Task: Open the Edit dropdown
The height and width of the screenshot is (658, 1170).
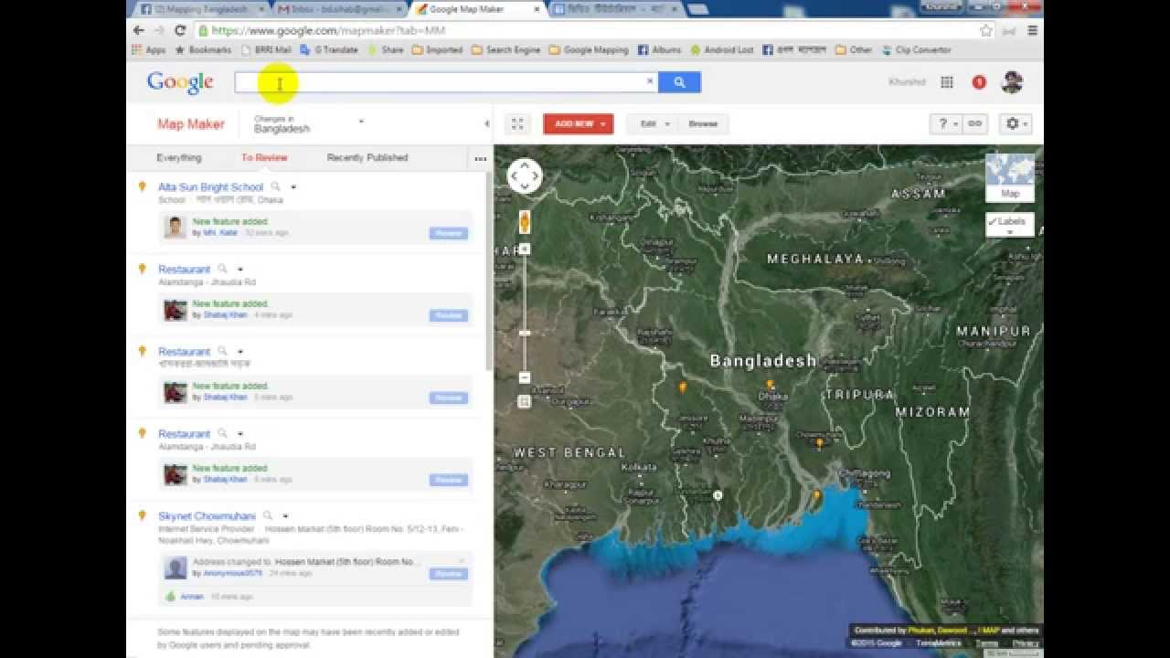Action: (652, 124)
